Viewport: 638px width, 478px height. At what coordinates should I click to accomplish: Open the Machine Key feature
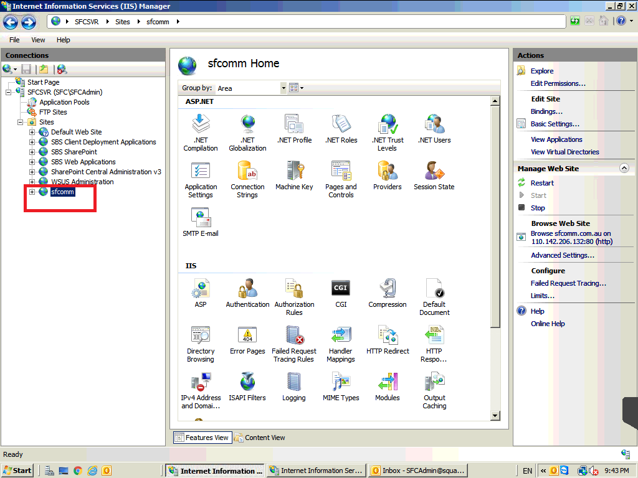tap(294, 176)
